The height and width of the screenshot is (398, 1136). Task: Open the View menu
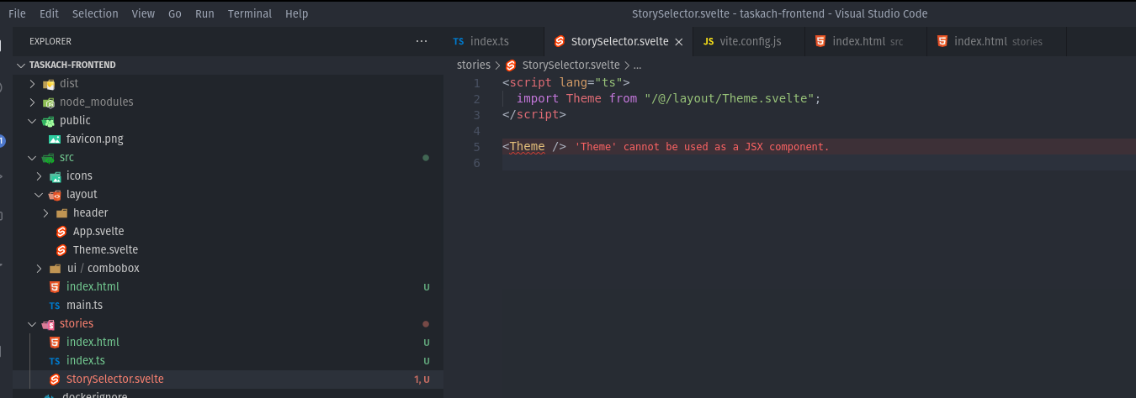143,13
